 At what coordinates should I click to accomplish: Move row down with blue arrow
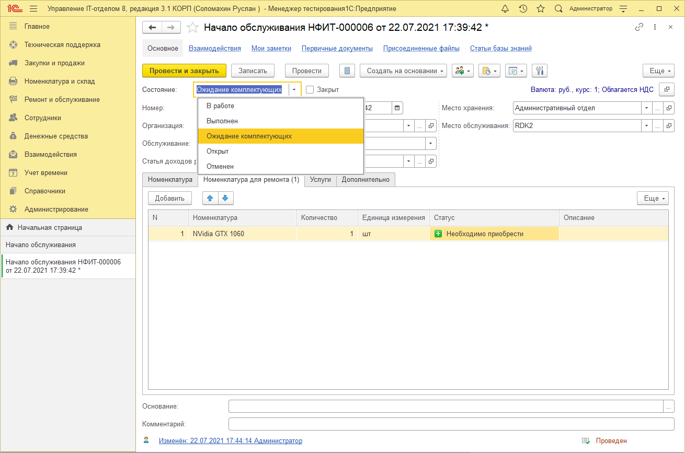225,198
